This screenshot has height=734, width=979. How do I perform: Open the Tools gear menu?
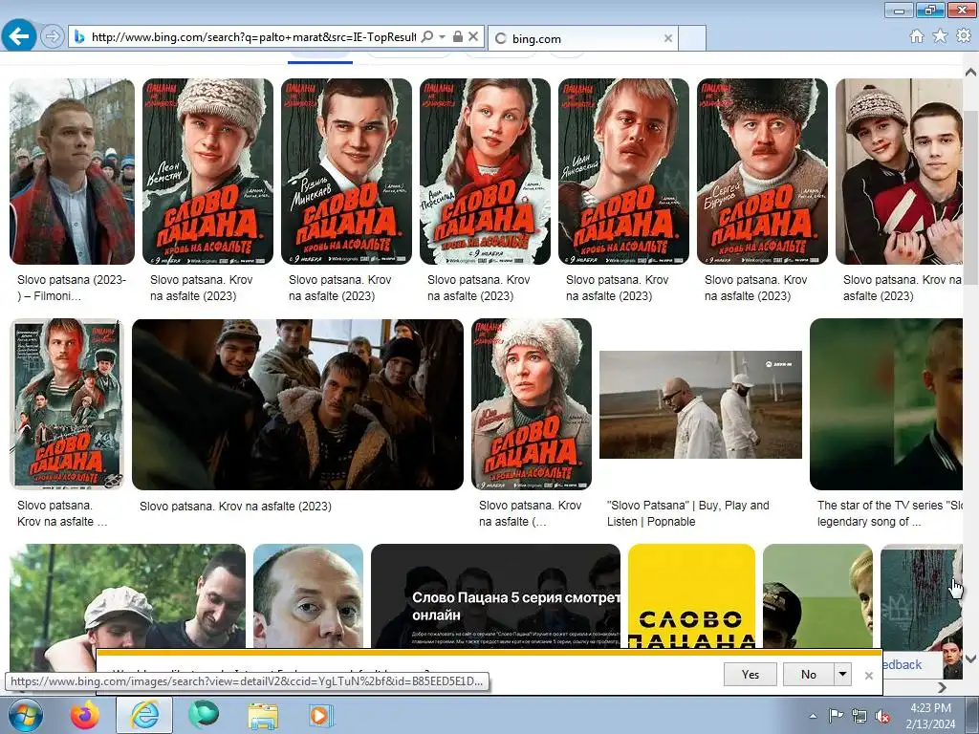(x=964, y=36)
